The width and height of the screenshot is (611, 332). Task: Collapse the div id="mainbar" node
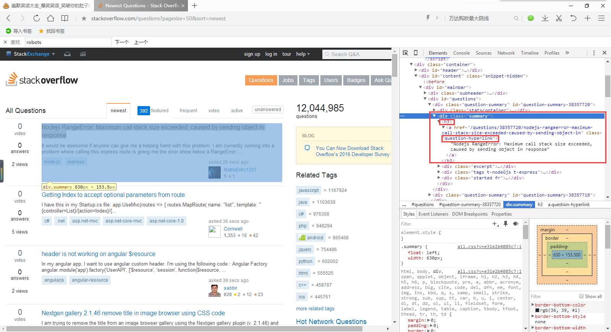coord(420,87)
